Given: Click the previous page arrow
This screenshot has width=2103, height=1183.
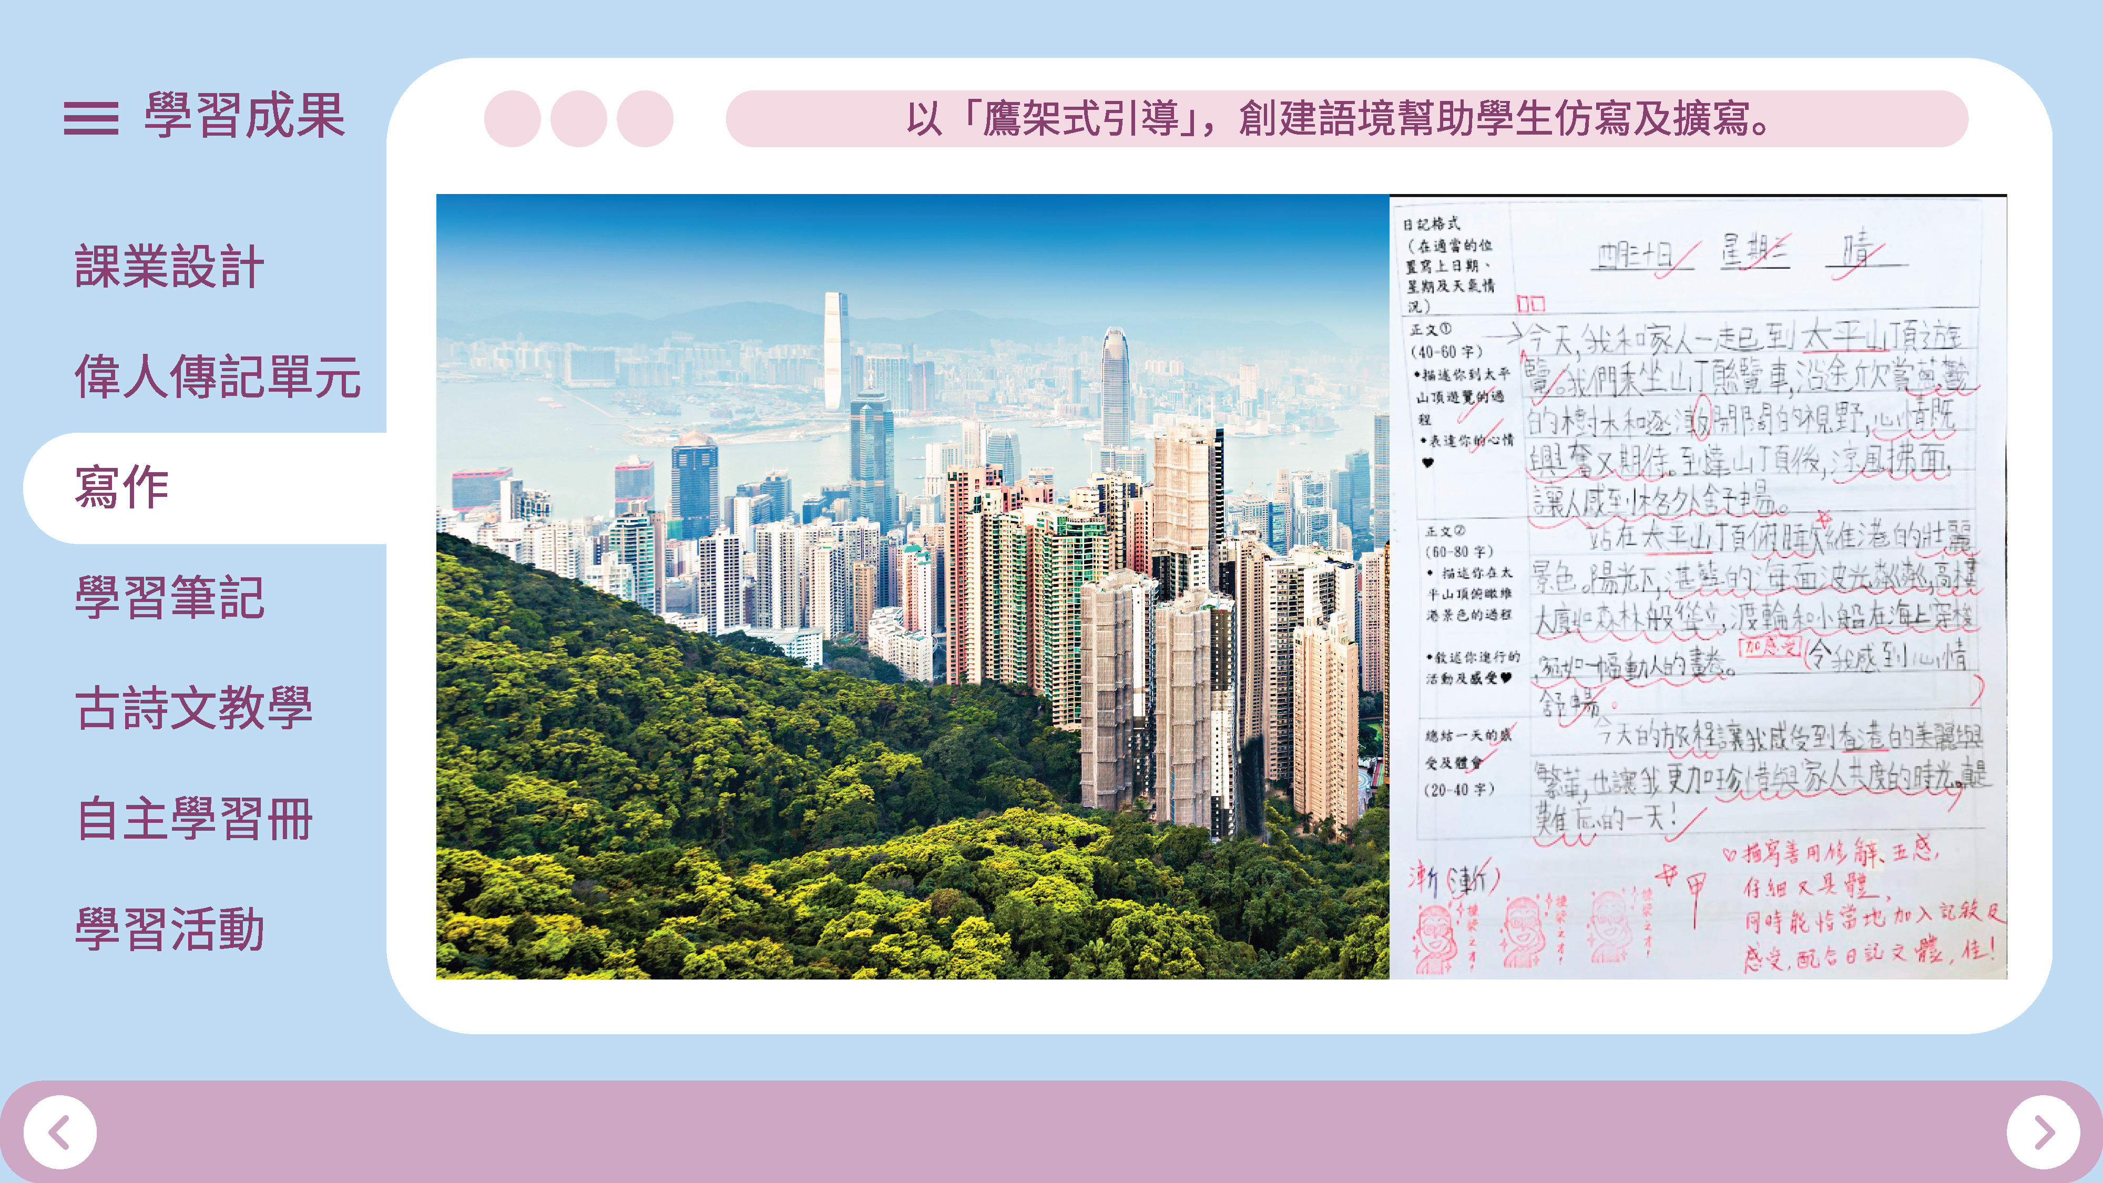Looking at the screenshot, I should tap(59, 1131).
